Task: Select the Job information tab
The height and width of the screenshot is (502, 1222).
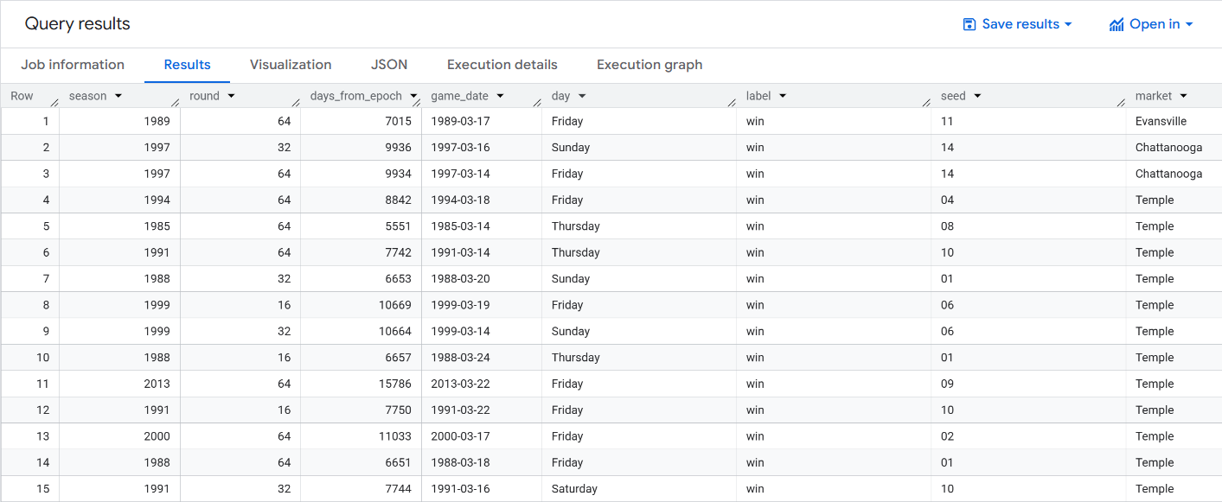Action: click(x=73, y=64)
